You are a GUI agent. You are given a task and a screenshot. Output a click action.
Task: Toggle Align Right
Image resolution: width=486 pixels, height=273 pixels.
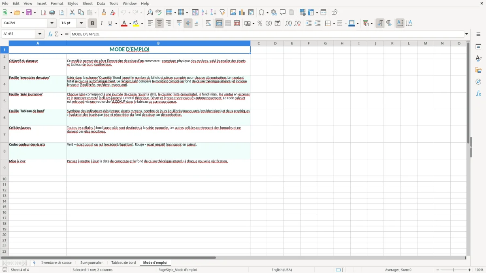coord(168,23)
